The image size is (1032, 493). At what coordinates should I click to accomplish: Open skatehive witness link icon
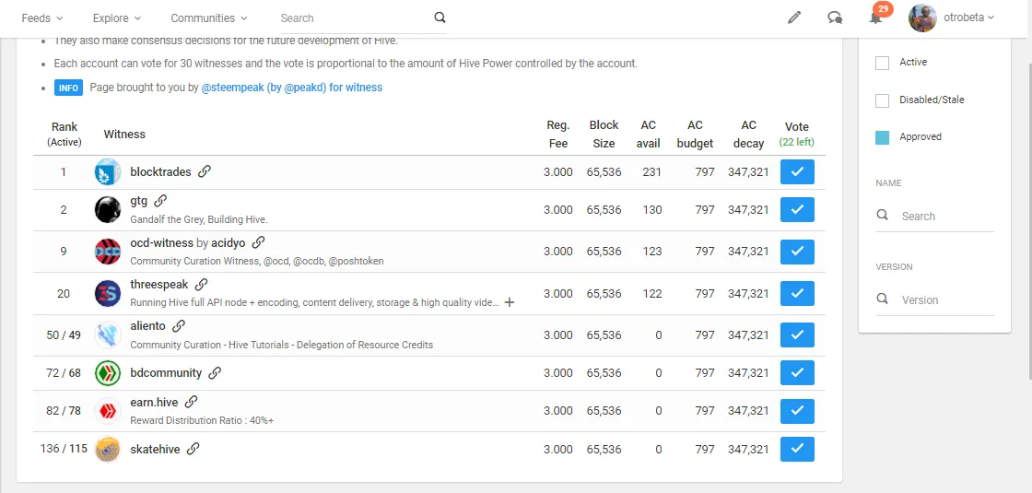pos(193,449)
